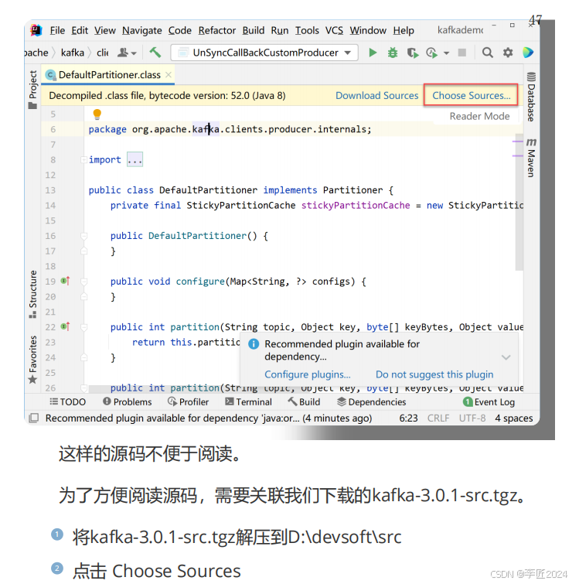
Task: Open the Build tool window tab
Action: (304, 402)
